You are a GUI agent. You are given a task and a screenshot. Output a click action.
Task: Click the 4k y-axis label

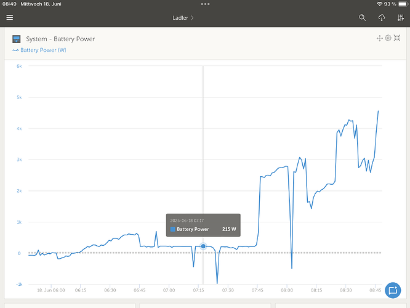(19, 129)
